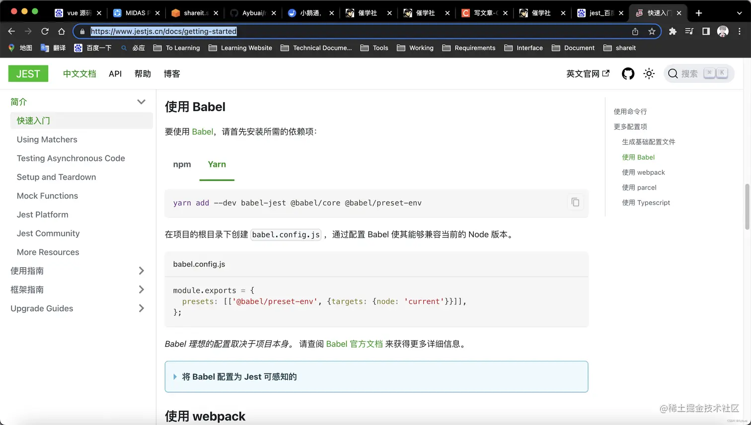Select the Yarn tab
The width and height of the screenshot is (751, 425).
(217, 164)
